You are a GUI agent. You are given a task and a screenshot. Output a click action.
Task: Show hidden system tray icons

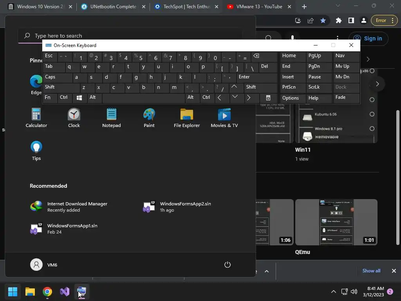[334, 292]
